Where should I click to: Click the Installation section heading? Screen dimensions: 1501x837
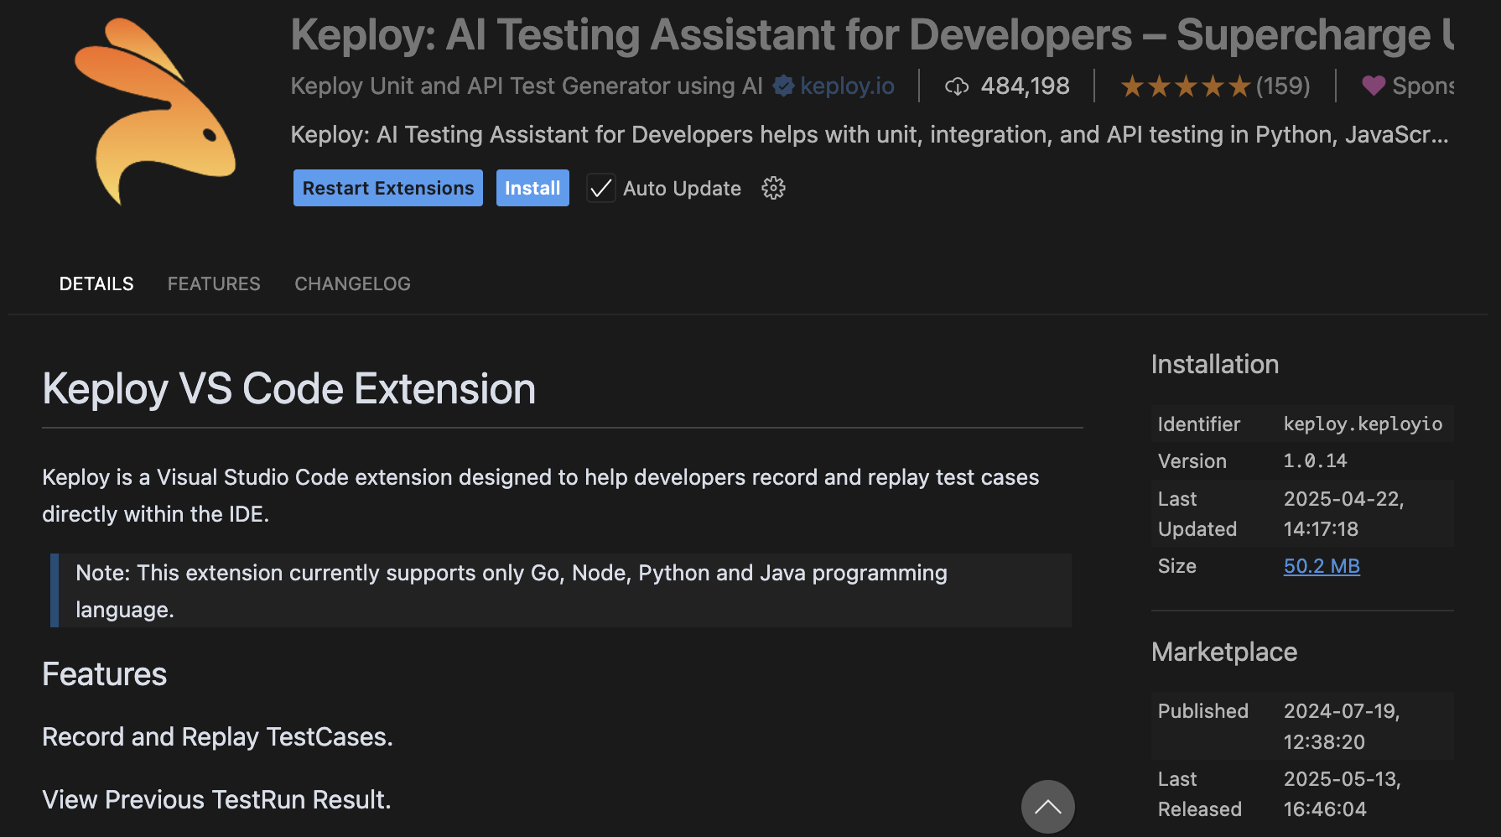(1214, 364)
